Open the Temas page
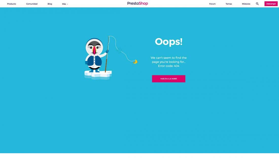Viewport: 279px width, 158px height. pyautogui.click(x=229, y=4)
